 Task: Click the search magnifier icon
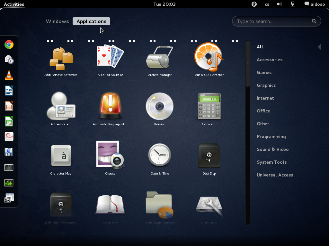314,21
